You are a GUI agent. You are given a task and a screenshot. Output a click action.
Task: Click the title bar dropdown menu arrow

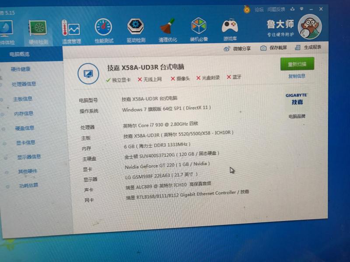click(301, 9)
